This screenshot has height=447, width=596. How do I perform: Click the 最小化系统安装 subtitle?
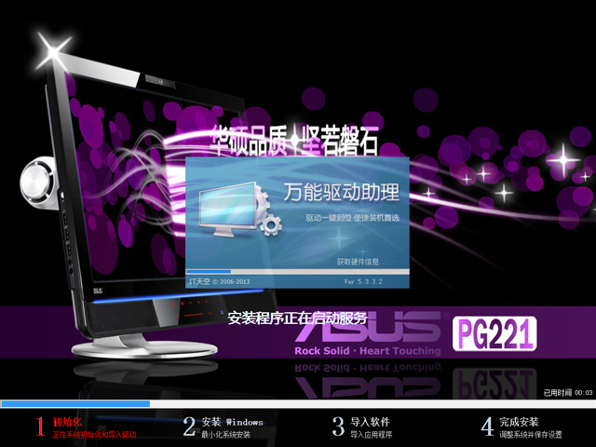coord(225,435)
